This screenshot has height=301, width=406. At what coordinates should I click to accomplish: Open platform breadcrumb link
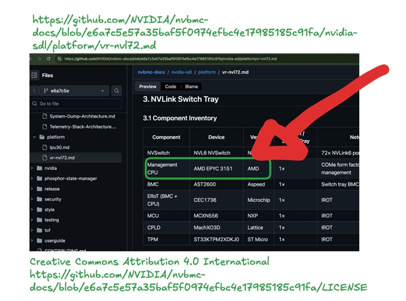[x=207, y=72]
